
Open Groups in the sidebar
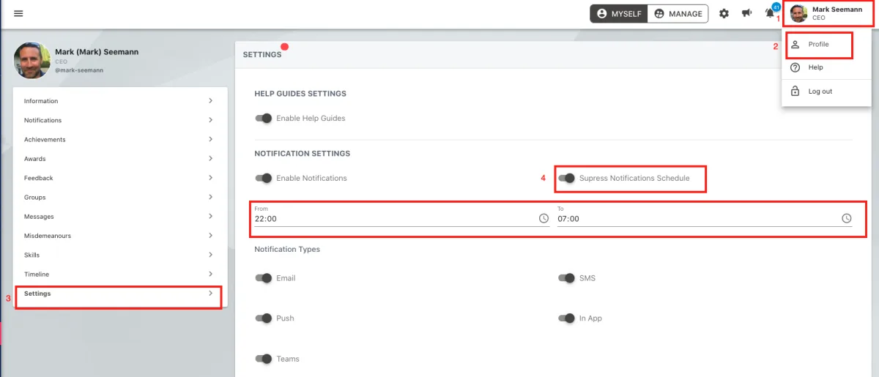coord(121,197)
